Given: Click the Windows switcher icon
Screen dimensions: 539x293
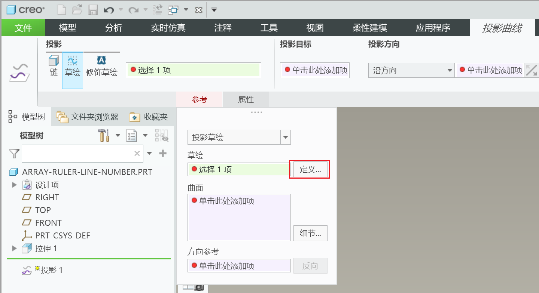Looking at the screenshot, I should [x=173, y=10].
